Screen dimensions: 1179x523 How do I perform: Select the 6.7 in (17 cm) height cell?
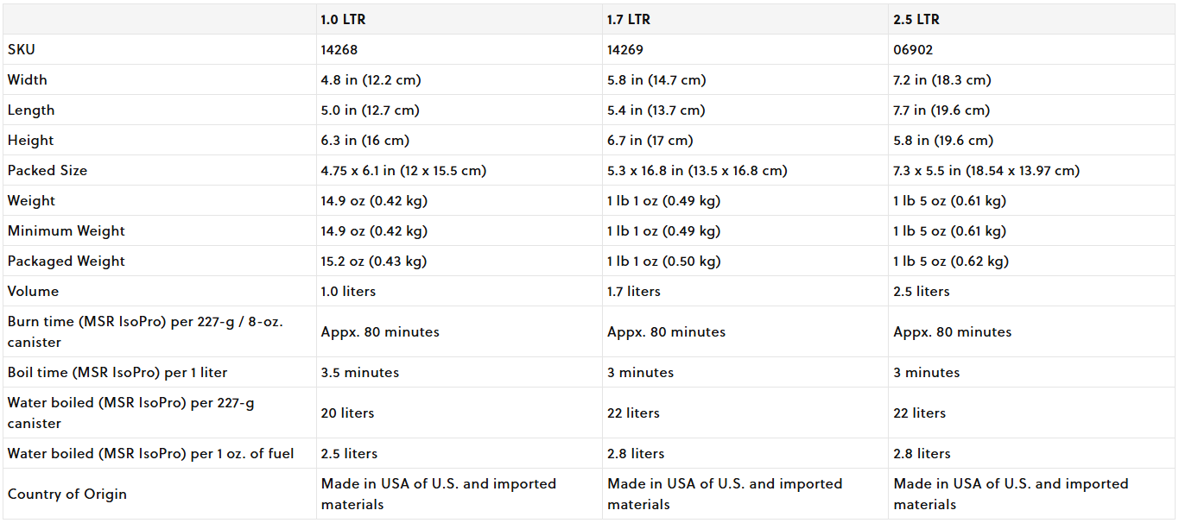650,141
